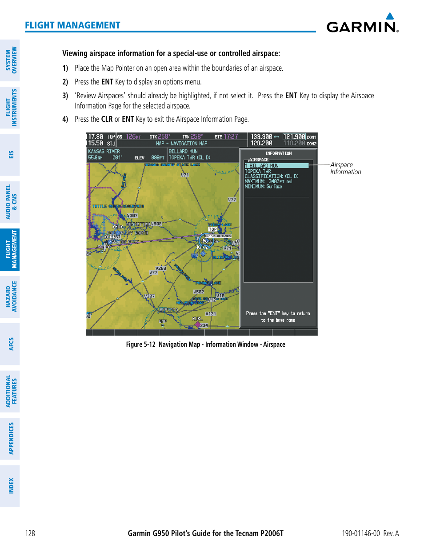Open the Additional Features section tab
Viewport: 424px width, 549px height.
[x=11, y=391]
